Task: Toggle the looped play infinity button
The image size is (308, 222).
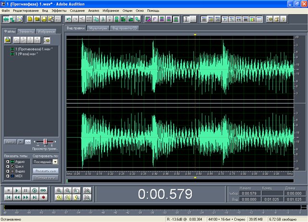Action: coord(43,191)
